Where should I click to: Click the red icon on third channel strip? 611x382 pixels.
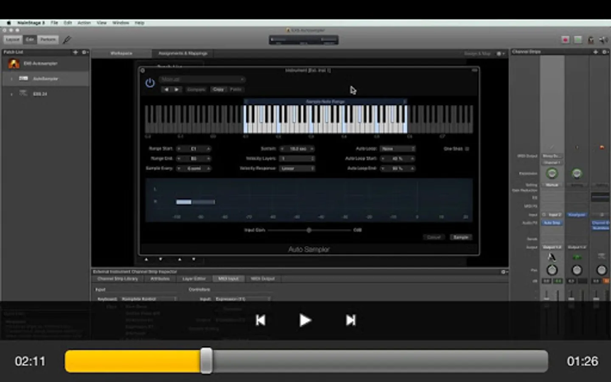point(602,147)
